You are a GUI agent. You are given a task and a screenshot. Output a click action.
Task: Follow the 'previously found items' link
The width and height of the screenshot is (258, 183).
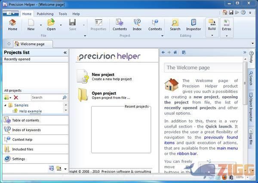click(x=221, y=137)
